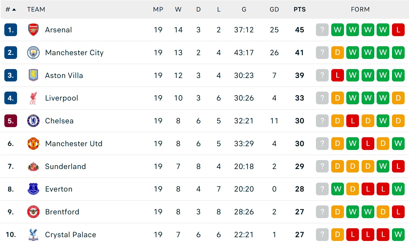Click the Crystal Palace eagle crest
The width and height of the screenshot is (409, 245).
click(x=33, y=235)
